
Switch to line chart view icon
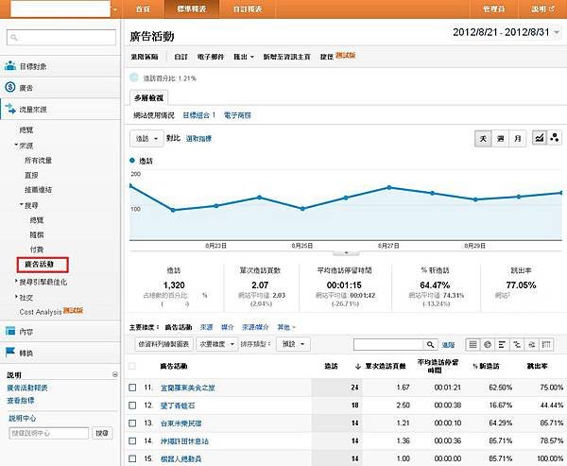tap(540, 138)
